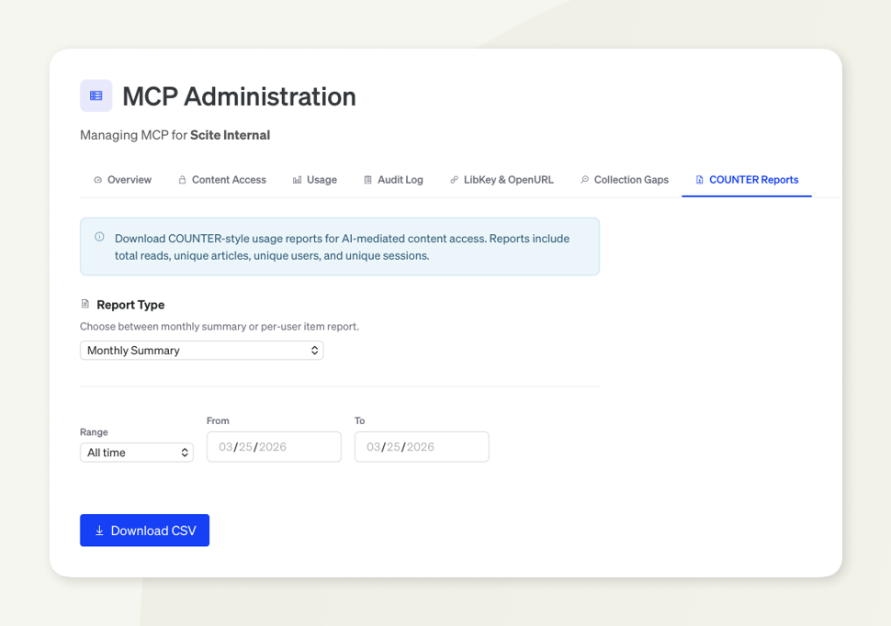Click the Content Access lock icon
The height and width of the screenshot is (626, 891).
(182, 180)
